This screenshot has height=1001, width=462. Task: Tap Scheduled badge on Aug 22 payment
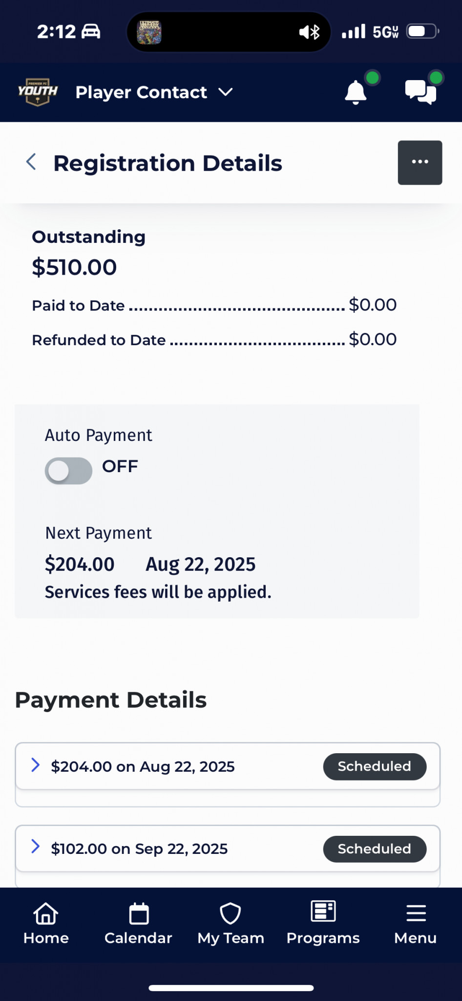pyautogui.click(x=375, y=766)
